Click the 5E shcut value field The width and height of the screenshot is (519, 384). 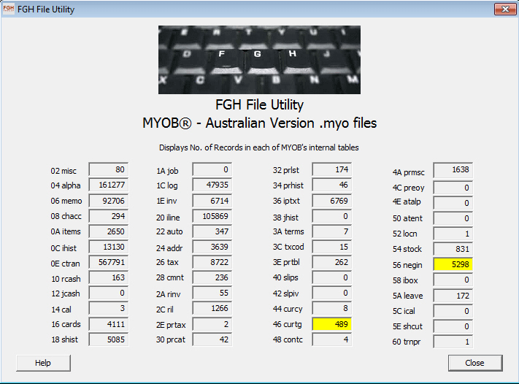453,326
